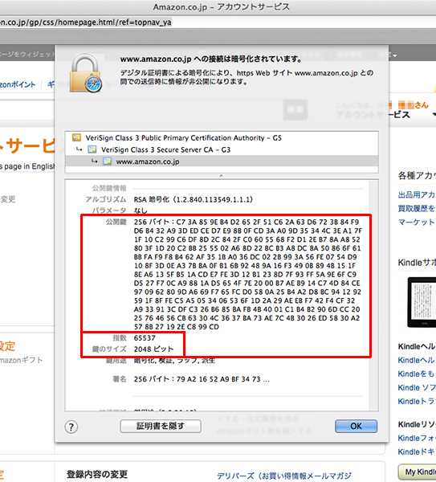Screen dimensions: 436x482
Task: Click 証明書を隠す button to hide certificate
Action: [161, 426]
